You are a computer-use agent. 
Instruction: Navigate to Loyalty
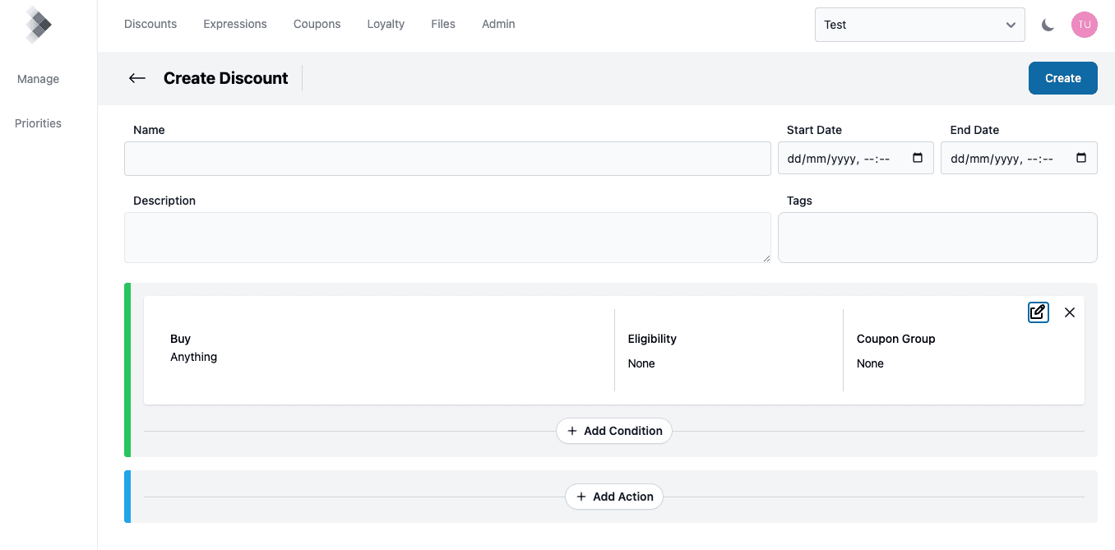[x=386, y=24]
